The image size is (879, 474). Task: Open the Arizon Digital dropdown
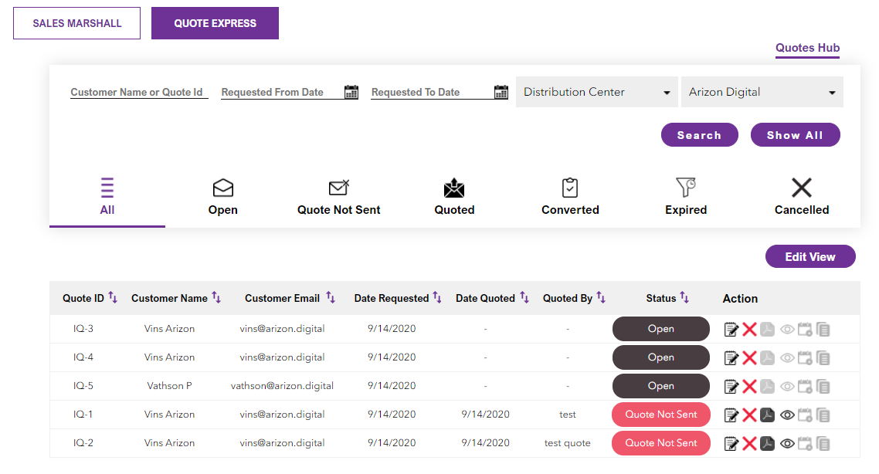[762, 92]
